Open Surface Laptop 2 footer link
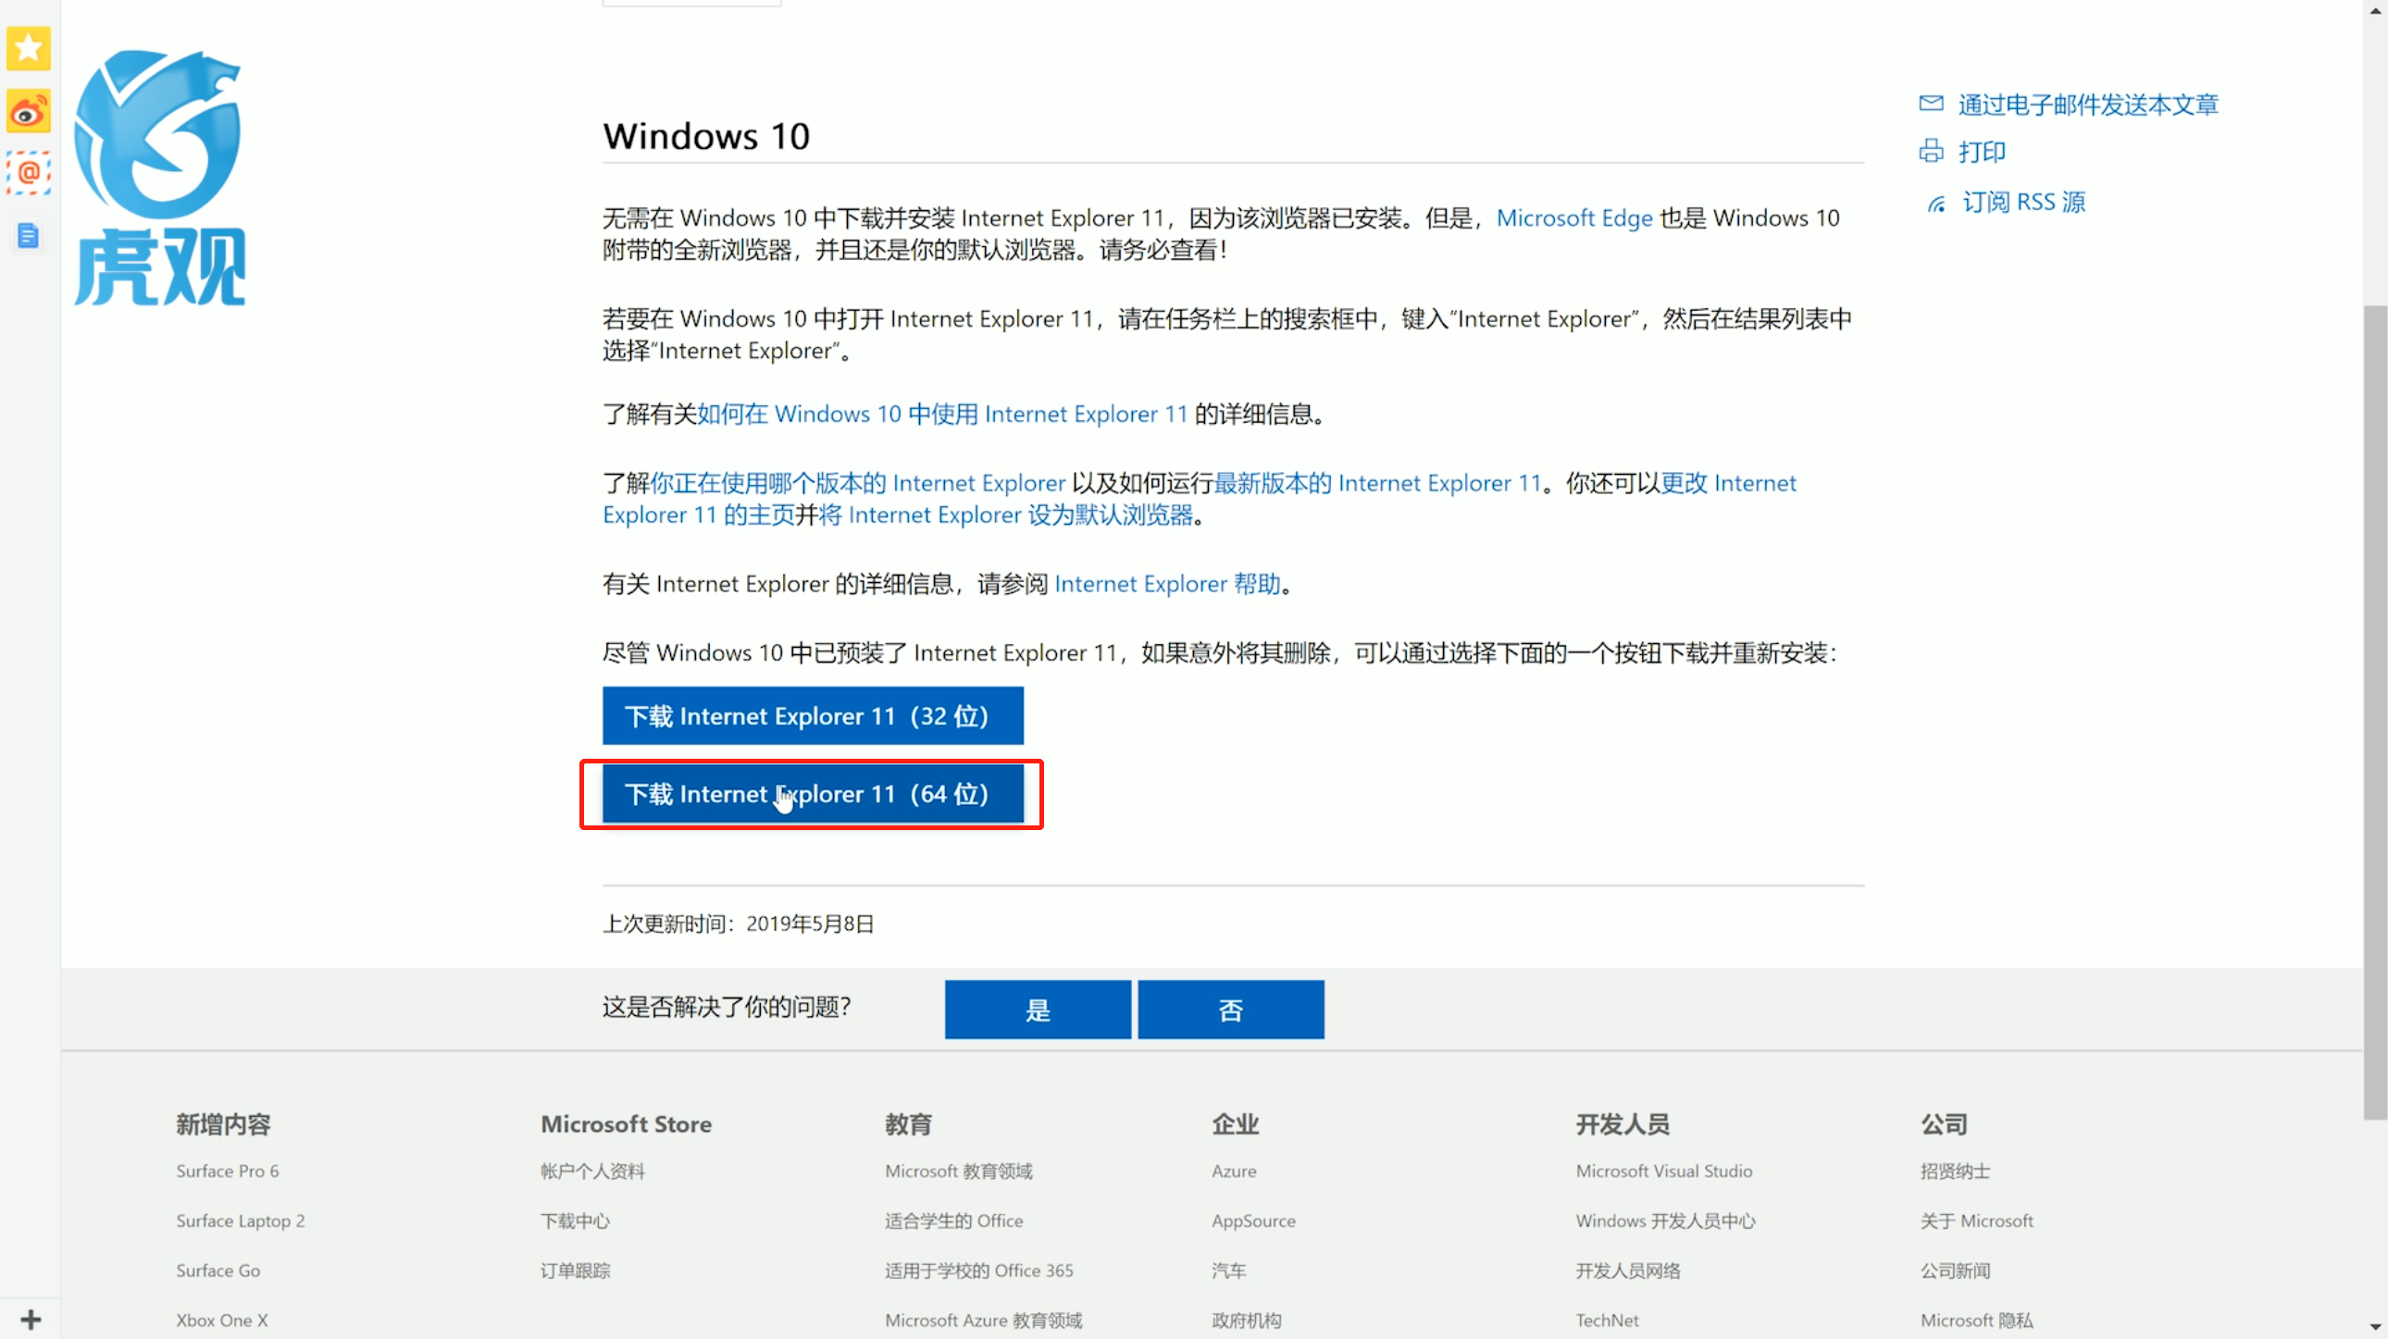 tap(240, 1221)
